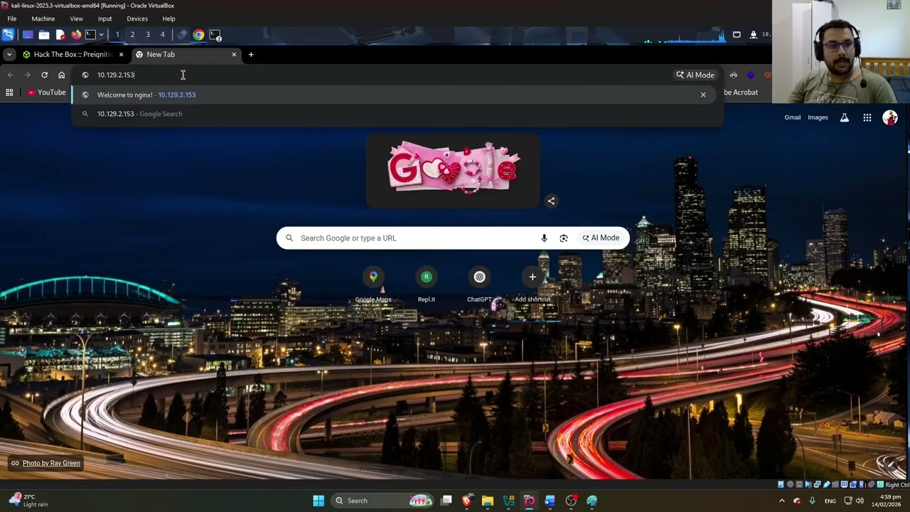Share the Google Doodle
910x512 pixels.
(551, 201)
